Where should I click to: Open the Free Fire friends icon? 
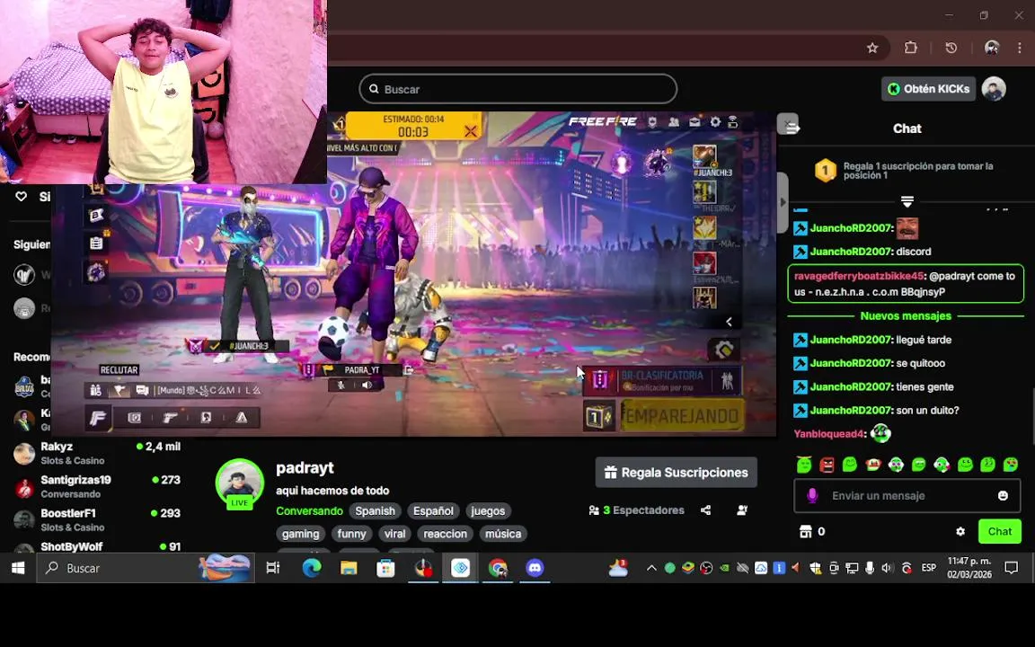(x=673, y=122)
